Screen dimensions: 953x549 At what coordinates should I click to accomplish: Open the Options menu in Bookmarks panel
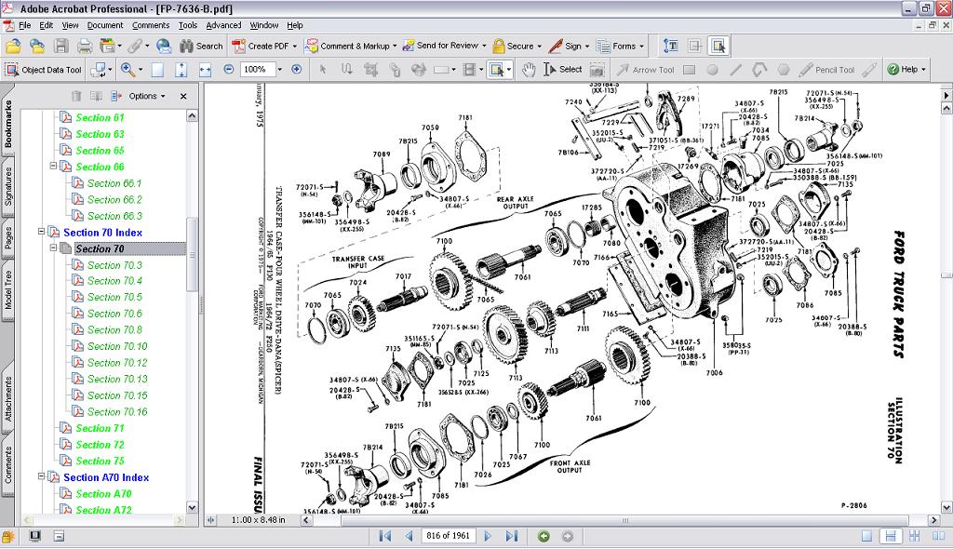(x=146, y=96)
